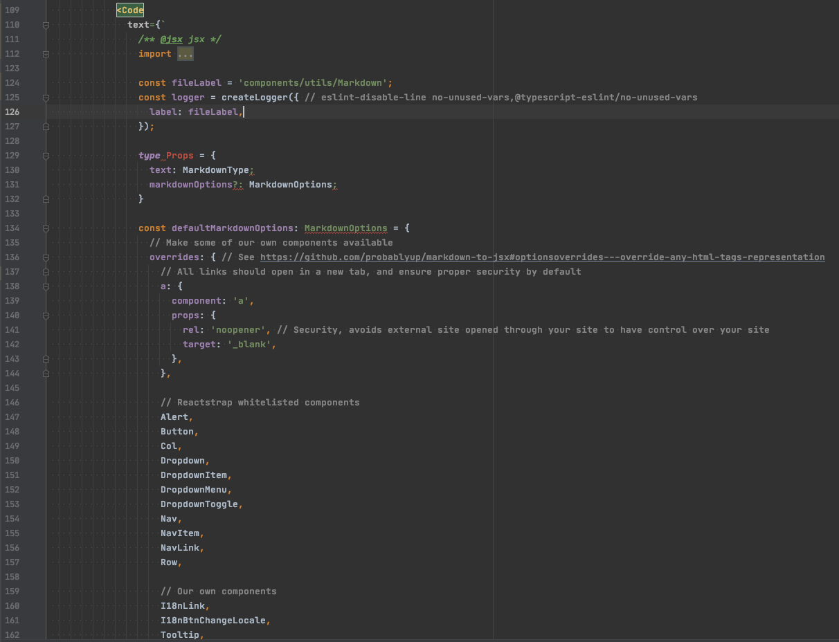Click the folded '...' placeholder after import
Image resolution: width=839 pixels, height=642 pixels.
(x=185, y=53)
